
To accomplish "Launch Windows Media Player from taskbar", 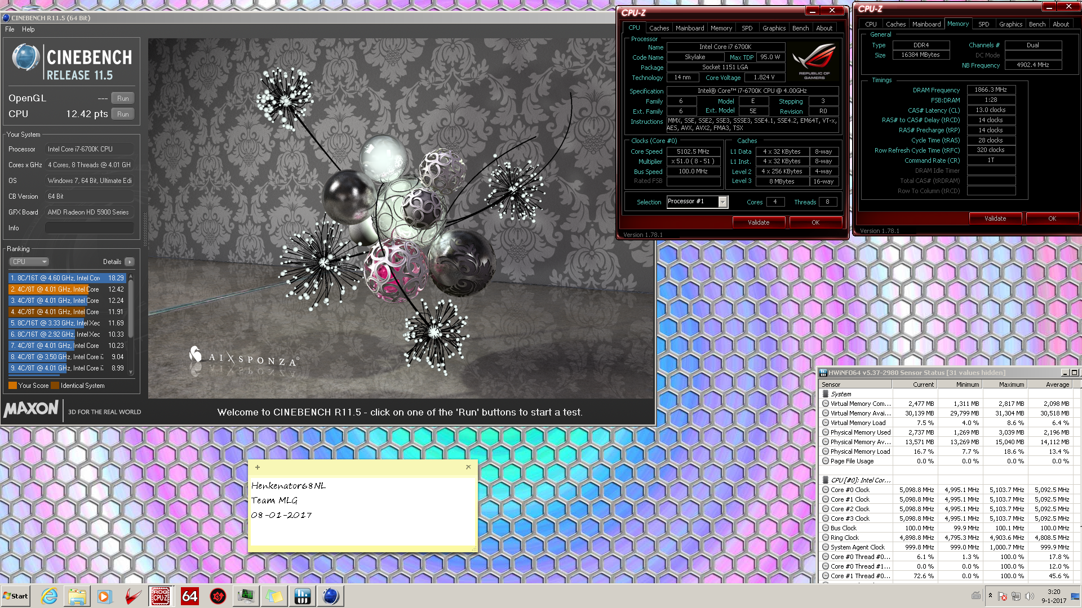I will 105,596.
